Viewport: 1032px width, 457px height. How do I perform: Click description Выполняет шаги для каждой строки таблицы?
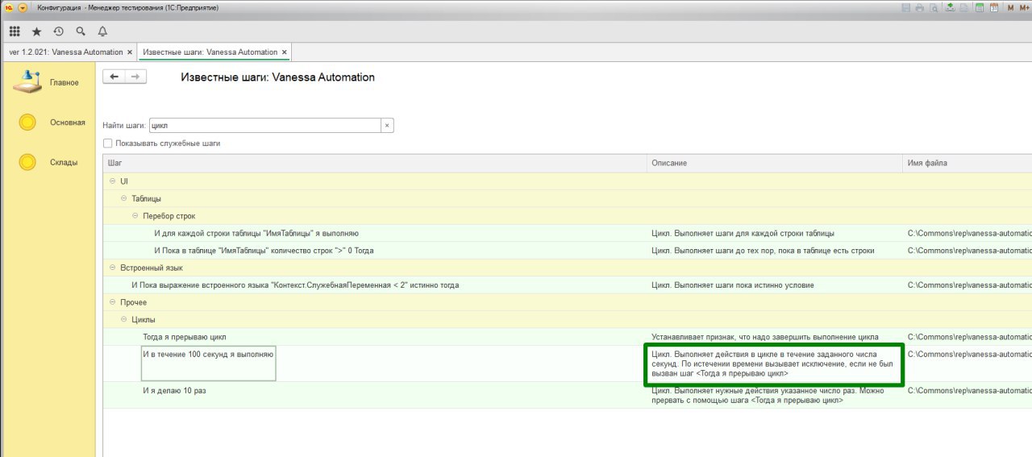tap(743, 233)
